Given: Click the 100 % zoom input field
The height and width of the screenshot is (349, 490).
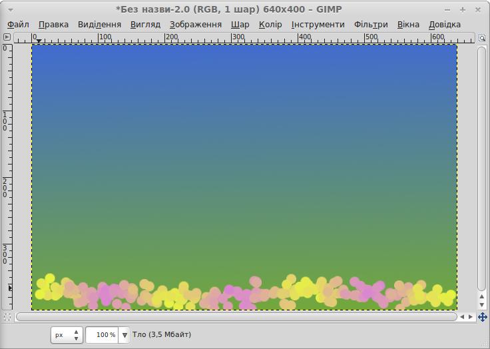Looking at the screenshot, I should click(102, 335).
